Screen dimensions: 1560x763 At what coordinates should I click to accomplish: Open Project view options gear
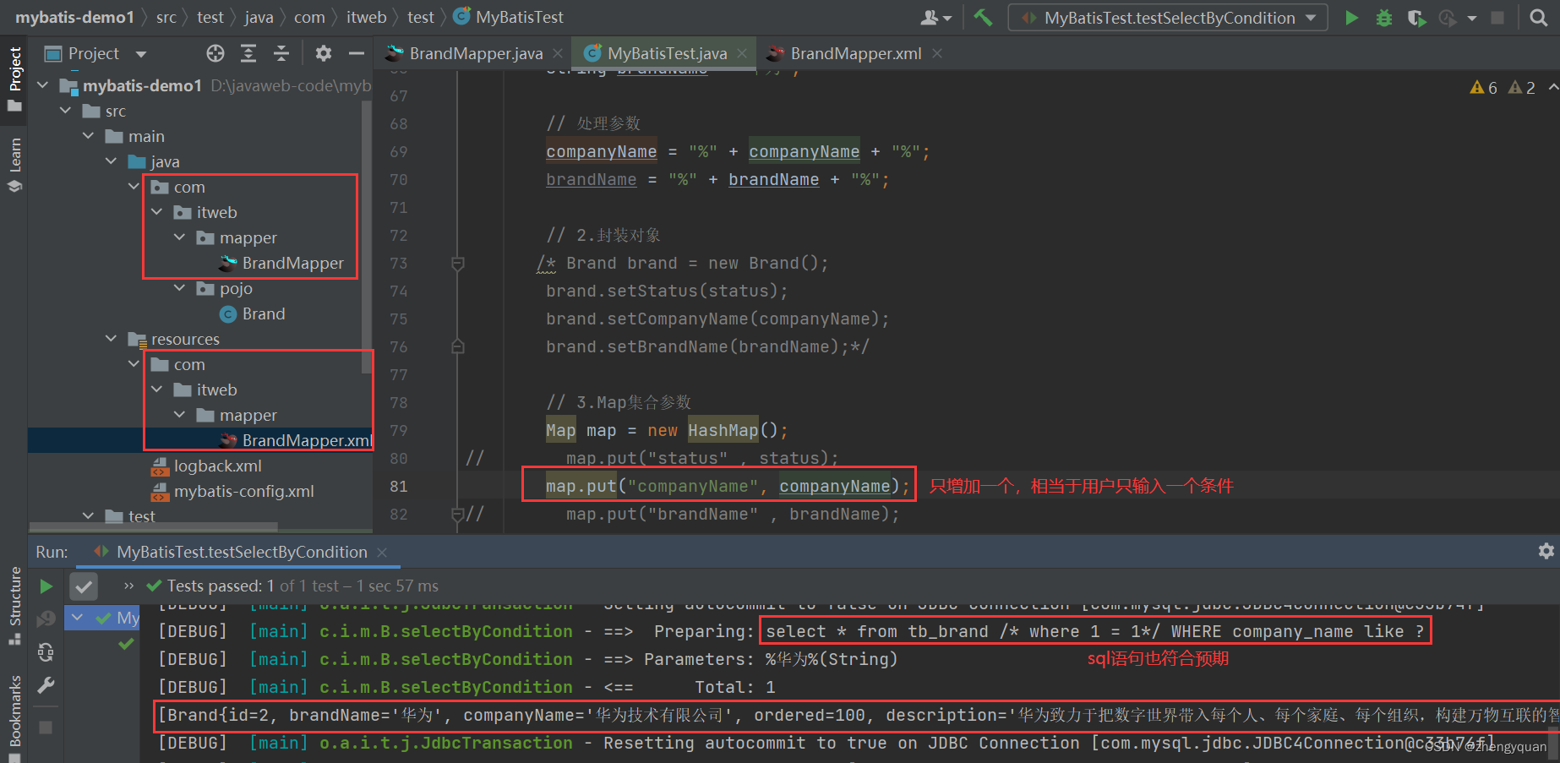(x=324, y=53)
